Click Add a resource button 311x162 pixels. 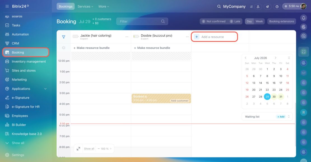click(x=214, y=37)
